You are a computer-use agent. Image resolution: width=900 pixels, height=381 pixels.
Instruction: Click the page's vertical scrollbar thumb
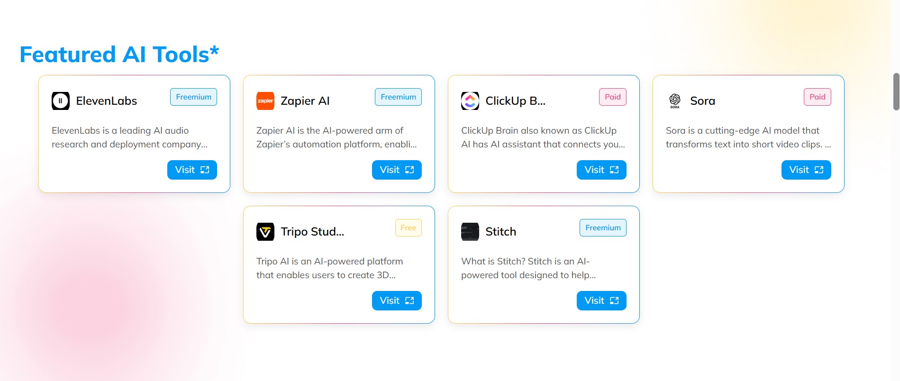point(896,91)
